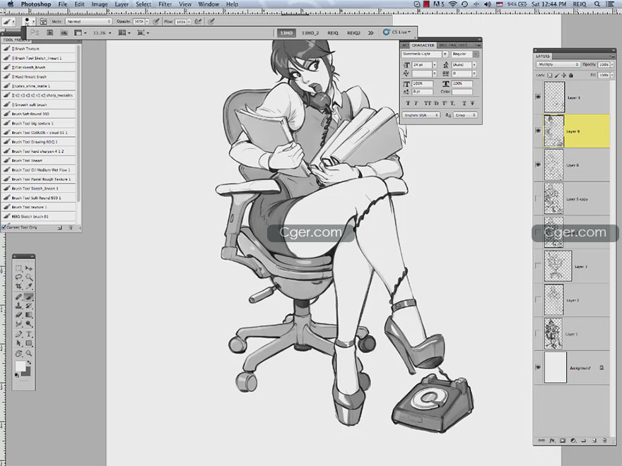Screen dimensions: 622x466
Task: Select the Quick Selection tool
Action: (28, 277)
